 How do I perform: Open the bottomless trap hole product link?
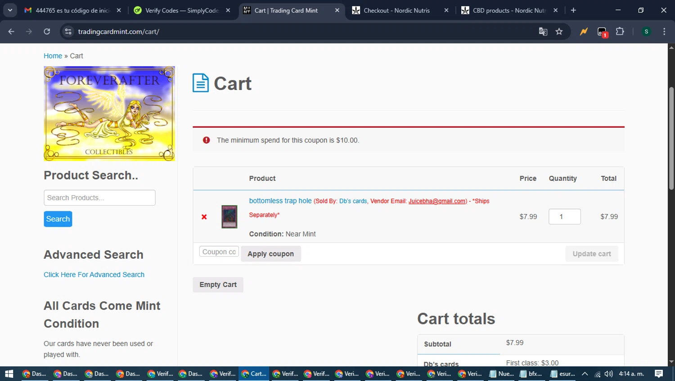[x=280, y=201]
